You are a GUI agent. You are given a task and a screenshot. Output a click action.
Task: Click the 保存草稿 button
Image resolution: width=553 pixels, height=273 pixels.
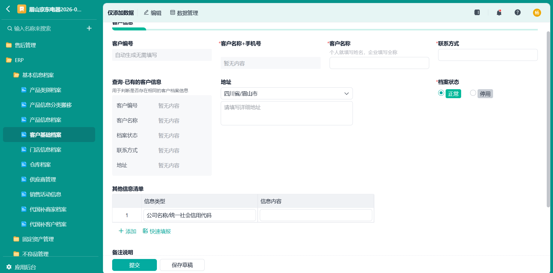point(182,265)
